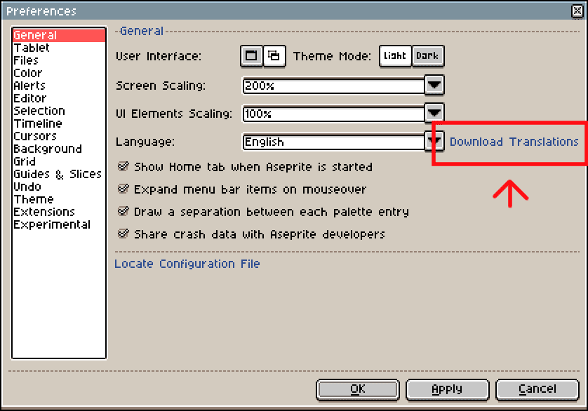Open Cursors preferences section
The width and height of the screenshot is (588, 411).
coord(59,136)
